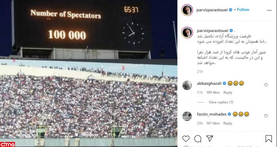View 199 likes on abbasghazali's comment
Viewport: 277px width, 147px height.
(x=213, y=92)
